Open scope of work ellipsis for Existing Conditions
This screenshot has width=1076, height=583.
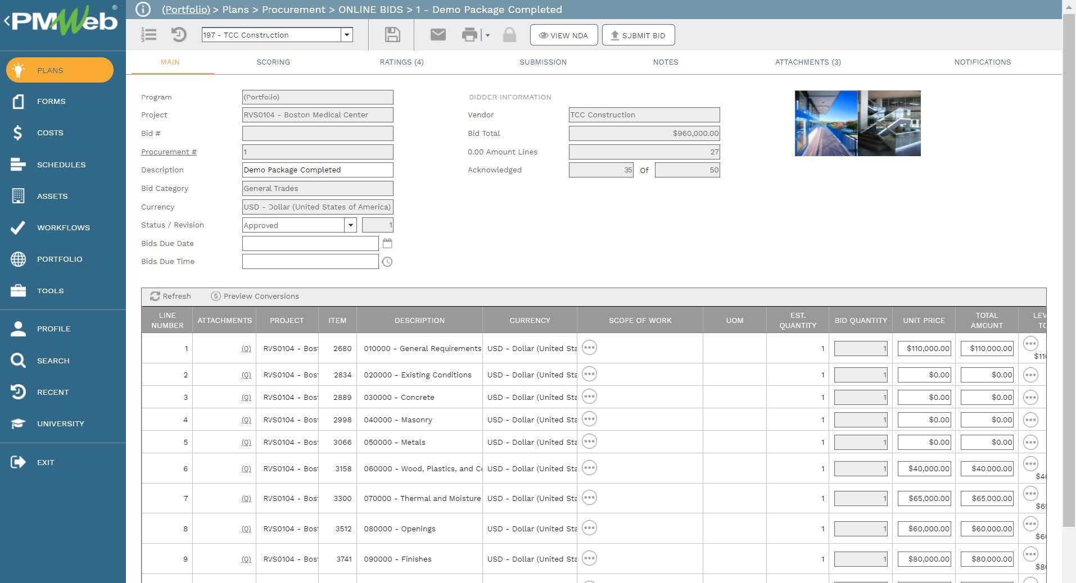point(589,374)
